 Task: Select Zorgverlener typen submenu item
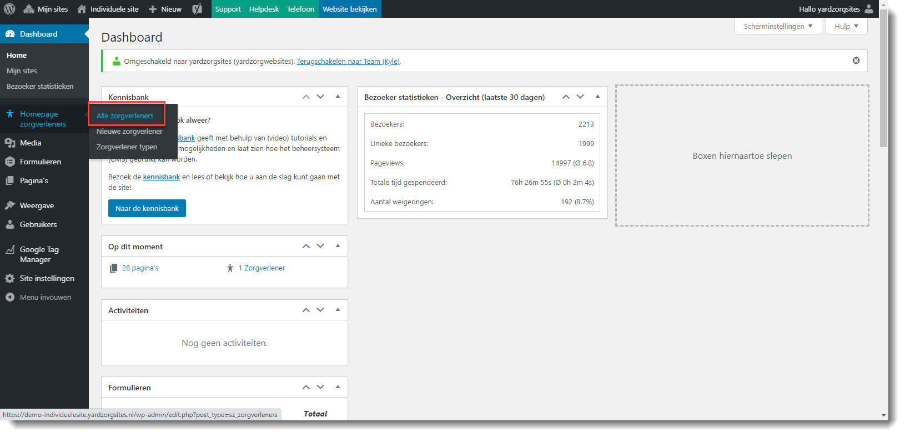pyautogui.click(x=127, y=147)
